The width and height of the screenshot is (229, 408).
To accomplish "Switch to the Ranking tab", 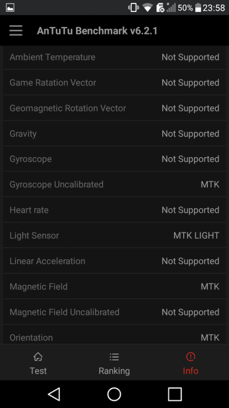I will click(x=114, y=363).
